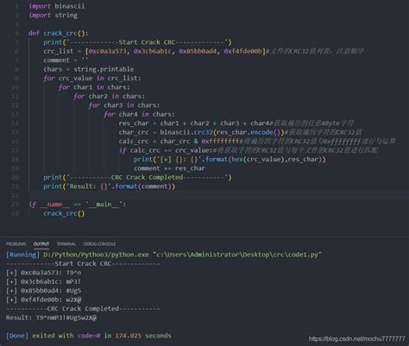409x346 pixels.
Task: Click the crc_list variable on line 6
Action: coord(59,51)
